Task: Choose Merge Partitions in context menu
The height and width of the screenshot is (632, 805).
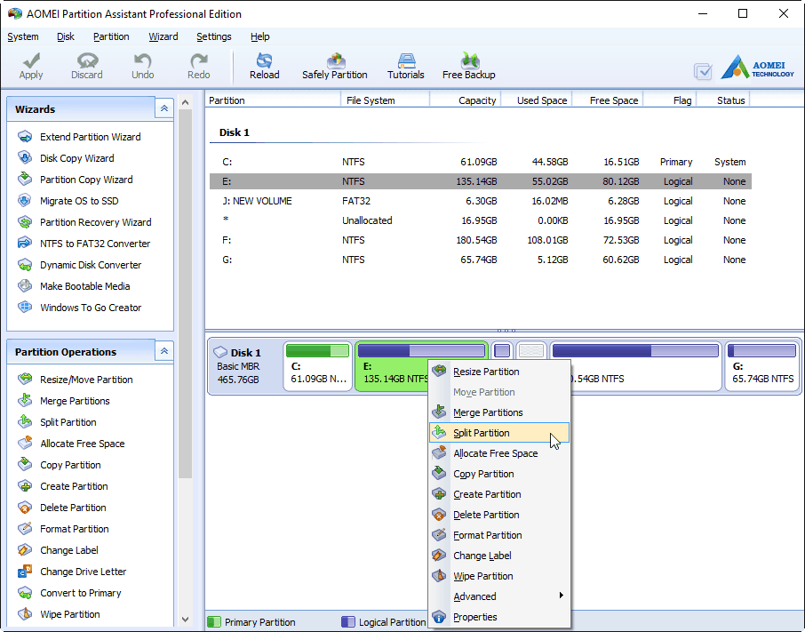Action: click(x=499, y=412)
